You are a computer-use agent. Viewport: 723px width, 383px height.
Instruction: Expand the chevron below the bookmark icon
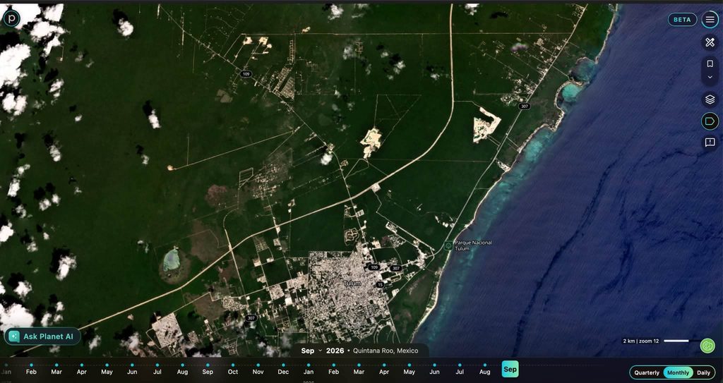click(x=710, y=77)
